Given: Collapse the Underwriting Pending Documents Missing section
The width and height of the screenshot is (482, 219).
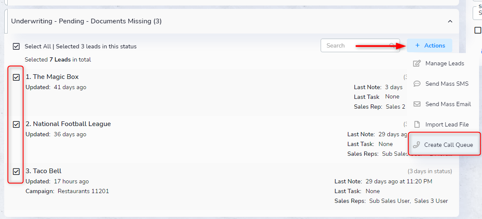Looking at the screenshot, I should [x=450, y=21].
